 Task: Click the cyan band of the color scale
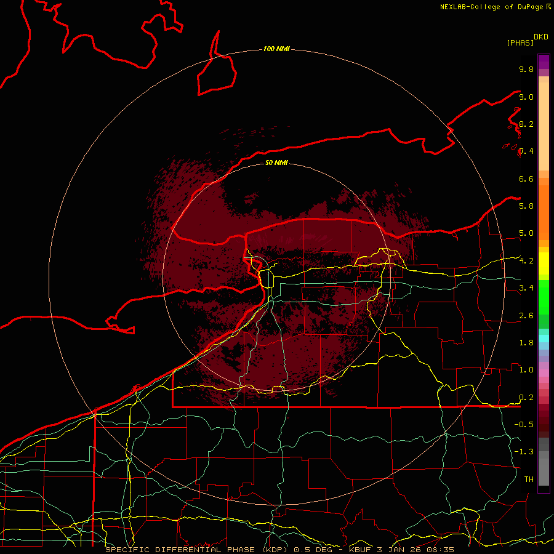coord(544,338)
